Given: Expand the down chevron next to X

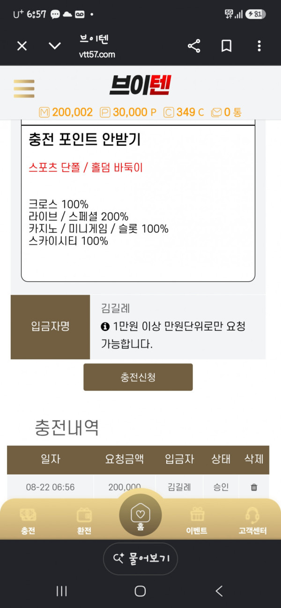Looking at the screenshot, I should tap(55, 46).
